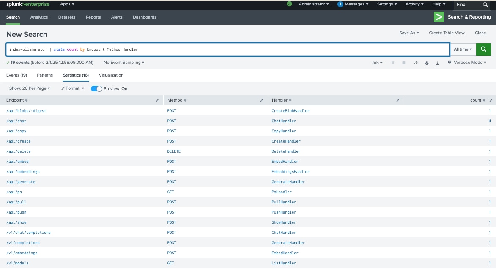Click the pencil icon on the Endpoint column
This screenshot has height=269, width=496.
158,100
